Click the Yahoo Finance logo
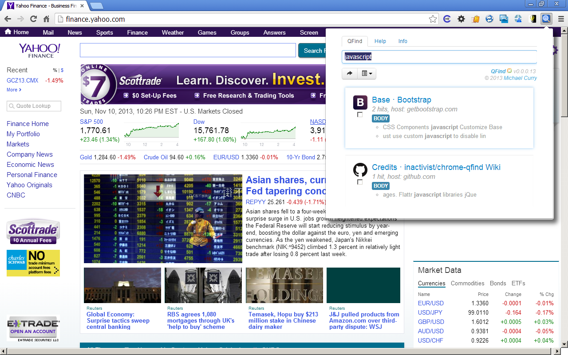Viewport: 568px width, 355px height. 39,51
